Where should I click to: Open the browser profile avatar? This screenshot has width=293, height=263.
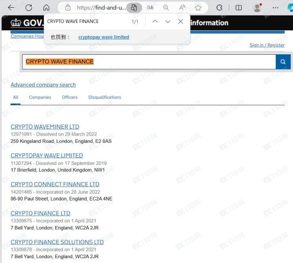click(257, 8)
